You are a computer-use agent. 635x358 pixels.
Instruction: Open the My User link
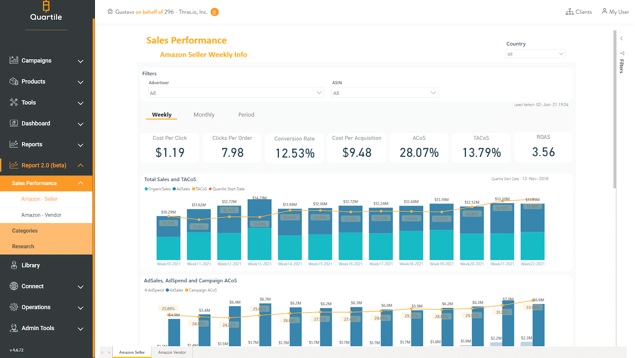616,12
